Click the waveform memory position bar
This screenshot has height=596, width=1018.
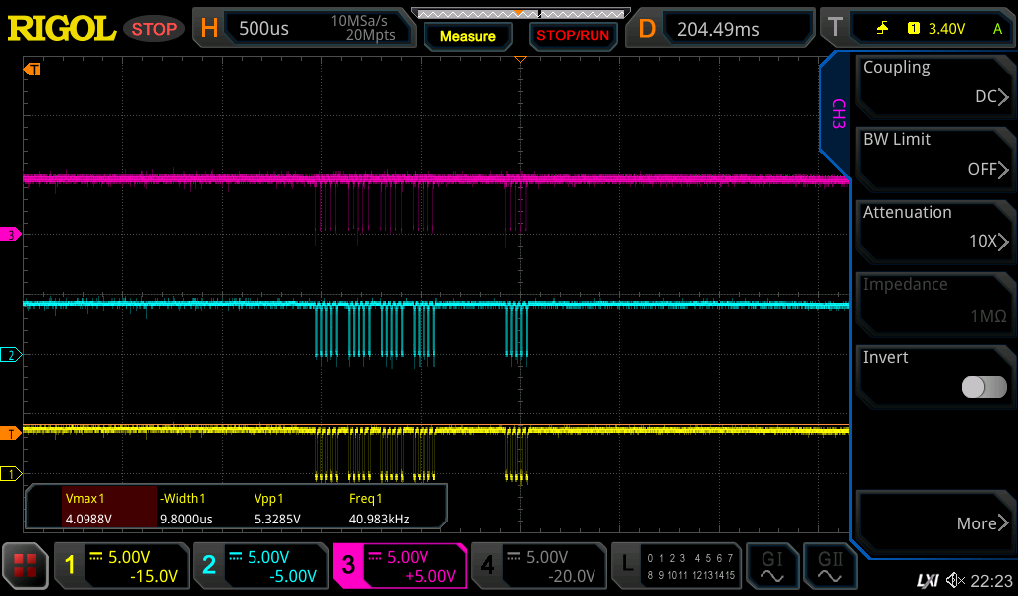coord(520,13)
